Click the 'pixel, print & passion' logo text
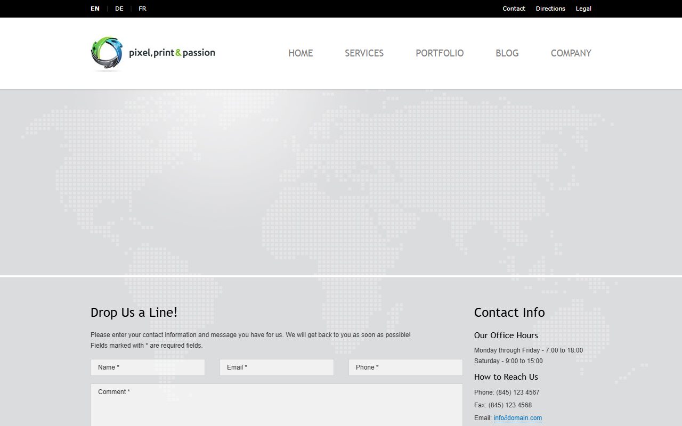This screenshot has width=682, height=426. coord(172,53)
